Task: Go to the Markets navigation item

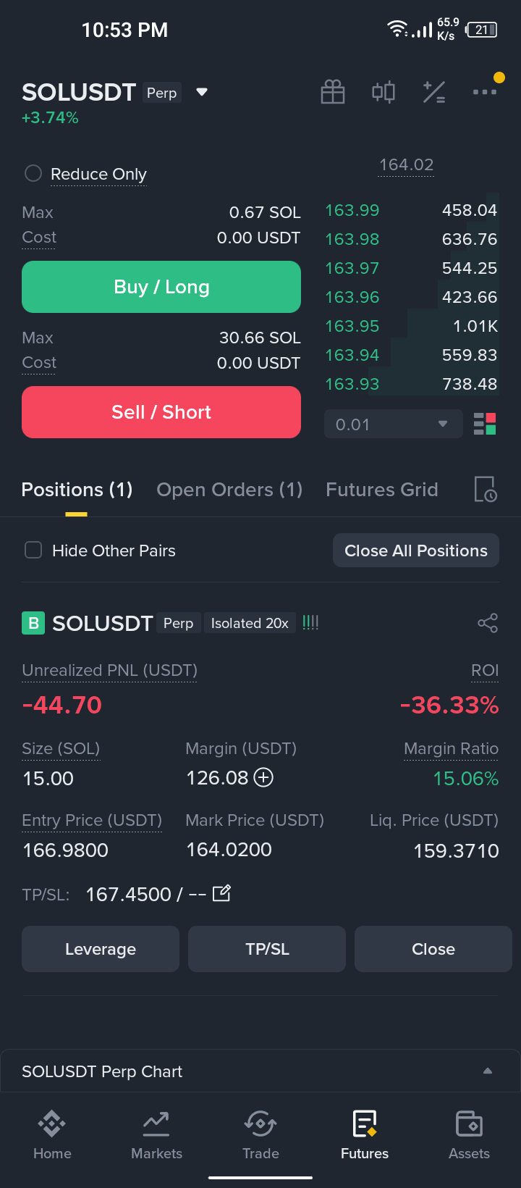Action: tap(156, 1135)
